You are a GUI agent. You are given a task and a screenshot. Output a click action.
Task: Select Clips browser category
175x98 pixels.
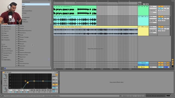point(5,33)
